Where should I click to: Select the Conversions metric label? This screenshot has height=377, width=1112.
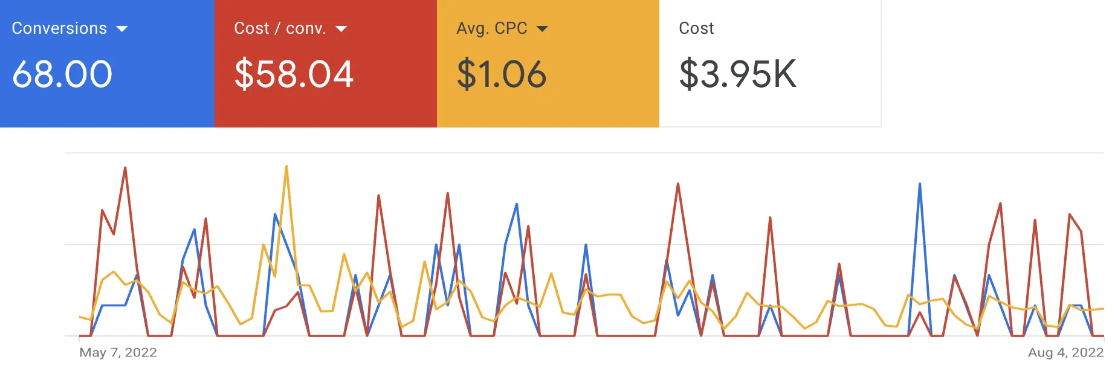coord(59,28)
